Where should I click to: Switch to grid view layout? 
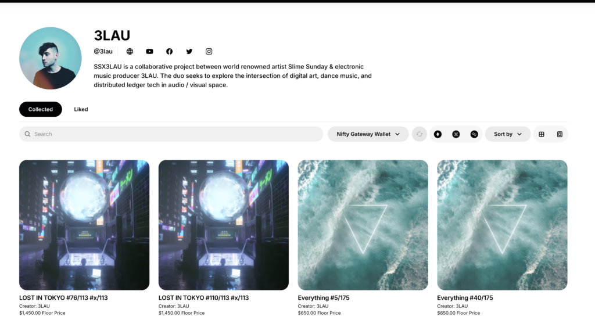pyautogui.click(x=542, y=134)
